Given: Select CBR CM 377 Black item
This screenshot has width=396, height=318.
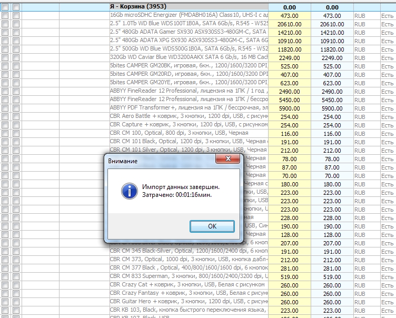Looking at the screenshot, I should coord(189,268).
